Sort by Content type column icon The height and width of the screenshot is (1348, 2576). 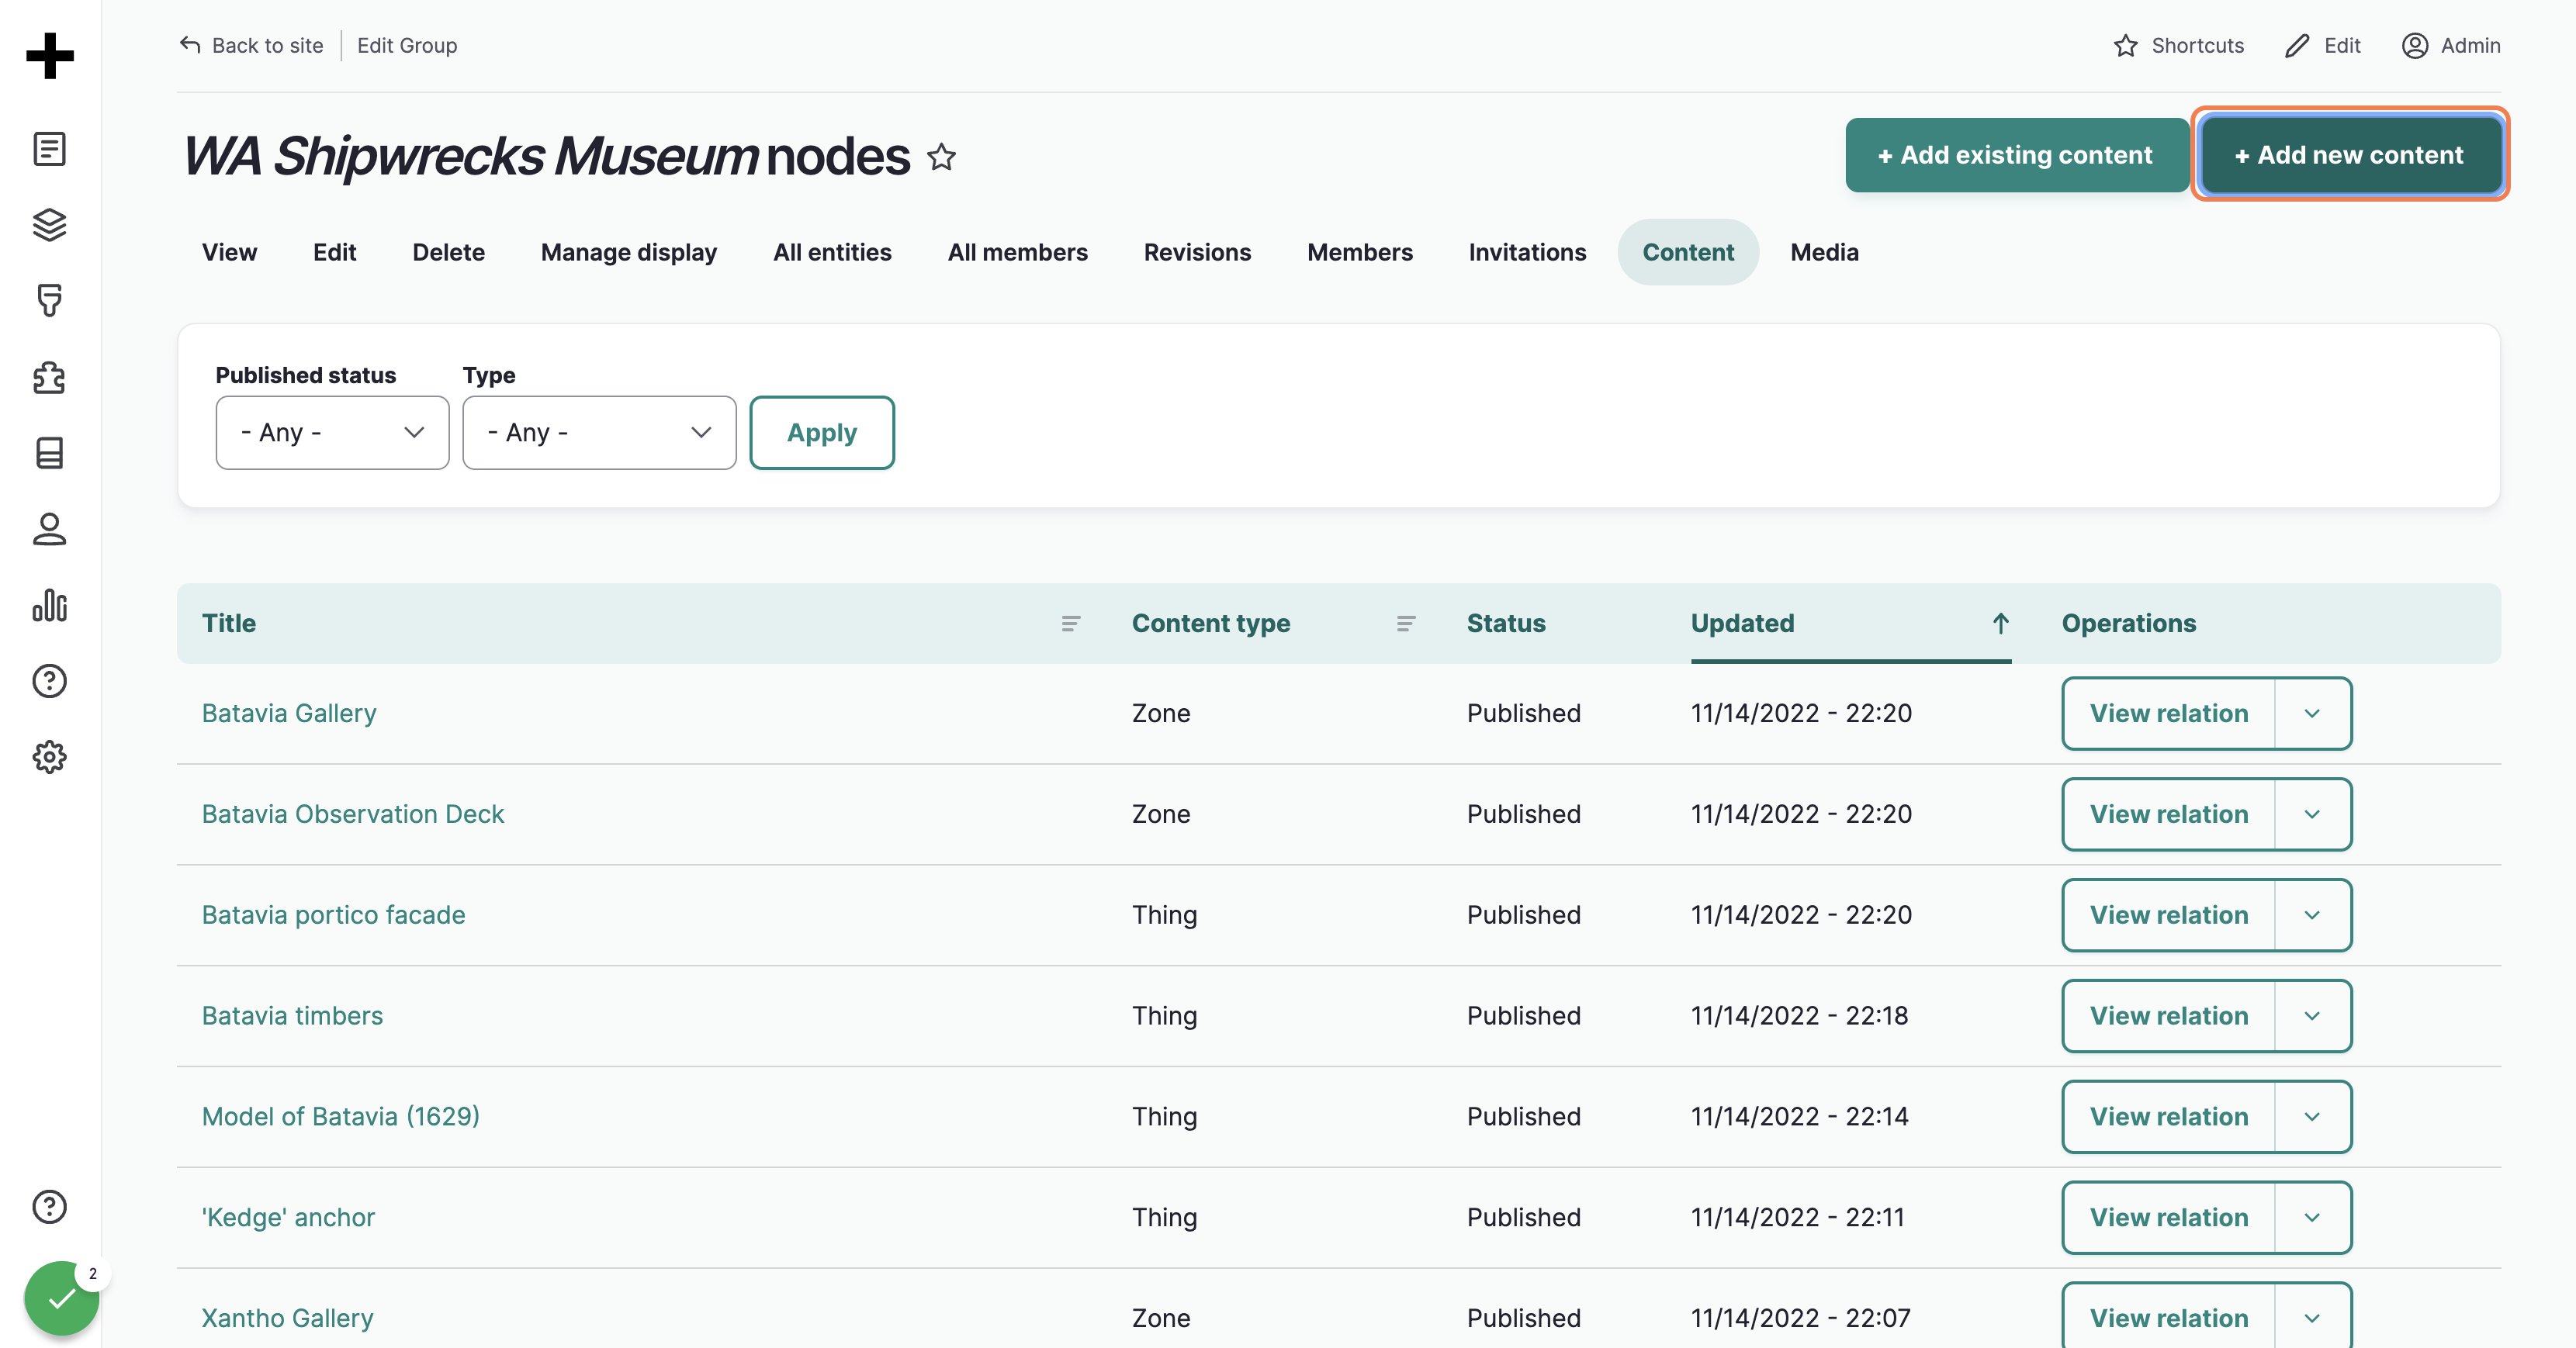coord(1405,624)
